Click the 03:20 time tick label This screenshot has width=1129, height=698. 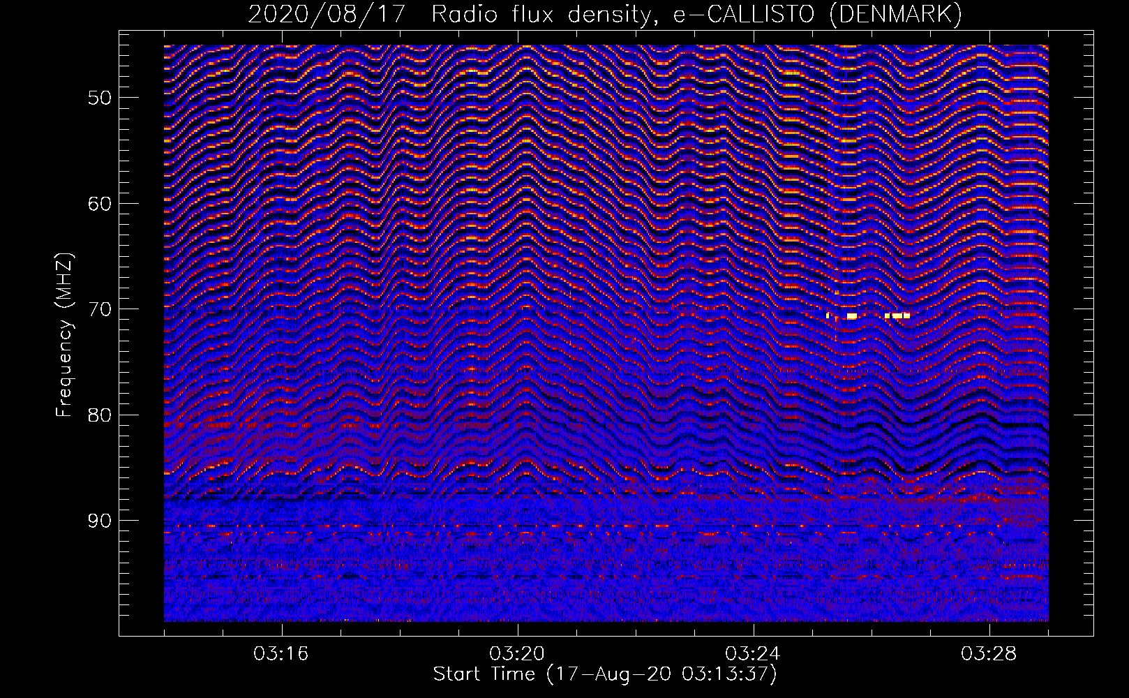(x=517, y=654)
